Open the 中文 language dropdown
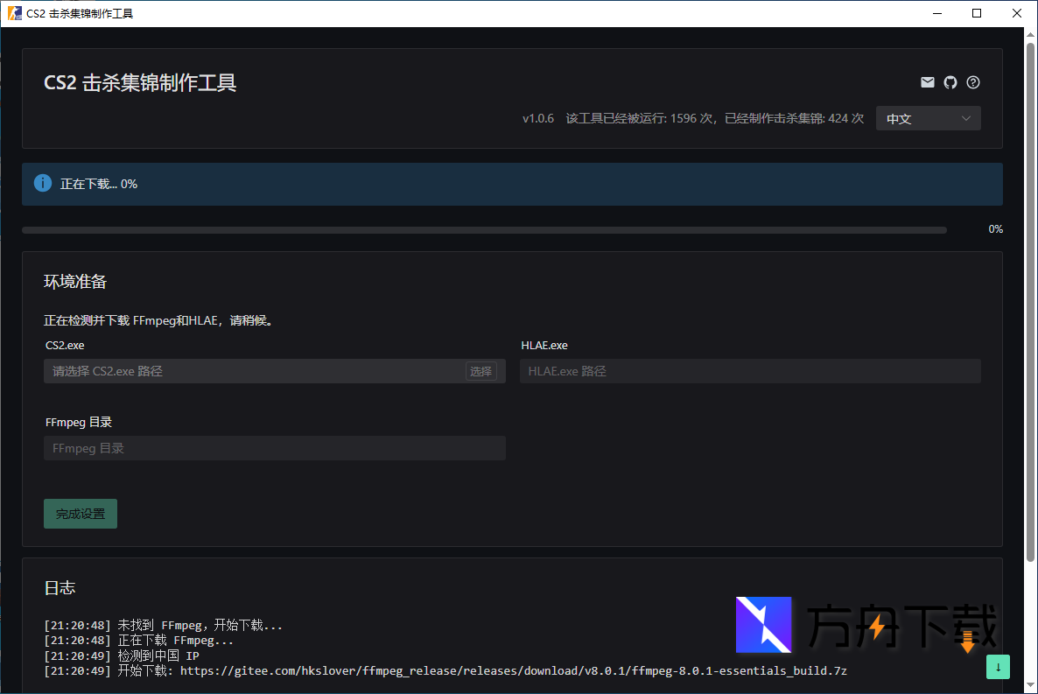The height and width of the screenshot is (694, 1038). click(x=928, y=118)
